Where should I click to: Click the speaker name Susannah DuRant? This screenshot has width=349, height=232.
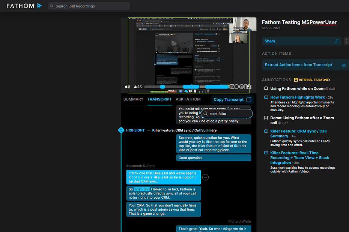point(140,166)
